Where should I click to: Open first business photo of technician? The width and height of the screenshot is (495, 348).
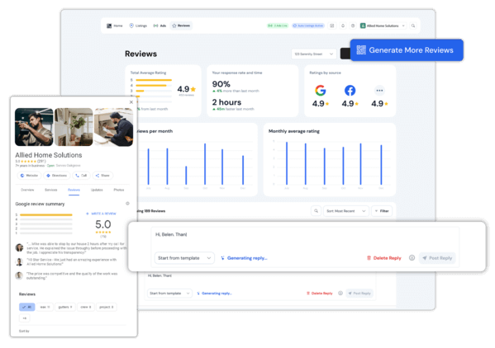pos(34,127)
